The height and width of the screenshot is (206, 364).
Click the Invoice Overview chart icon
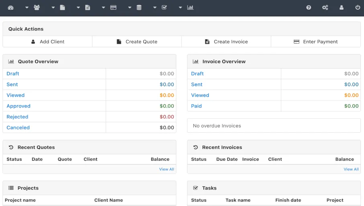click(196, 62)
